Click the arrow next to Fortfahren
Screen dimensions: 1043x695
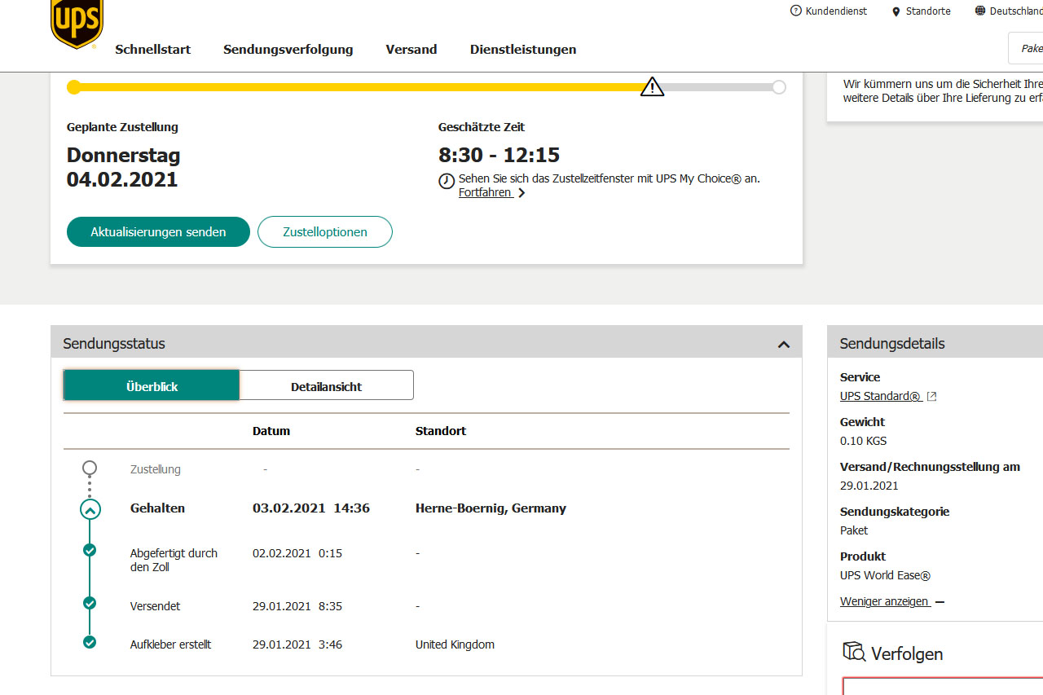tap(521, 193)
